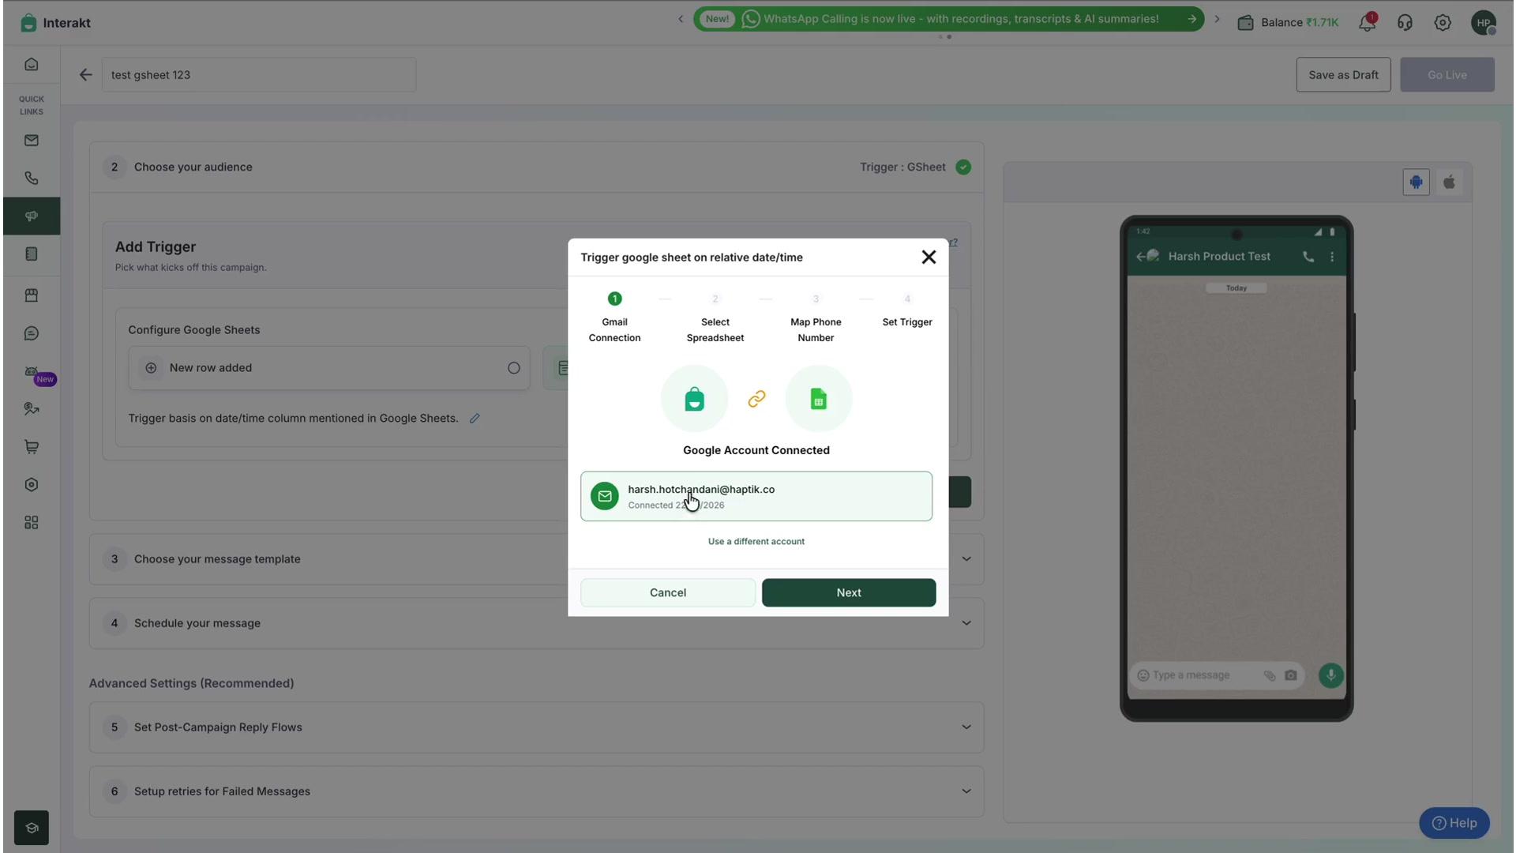The image size is (1516, 853).
Task: Click the Select Spreadsheet step
Action: tap(715, 318)
